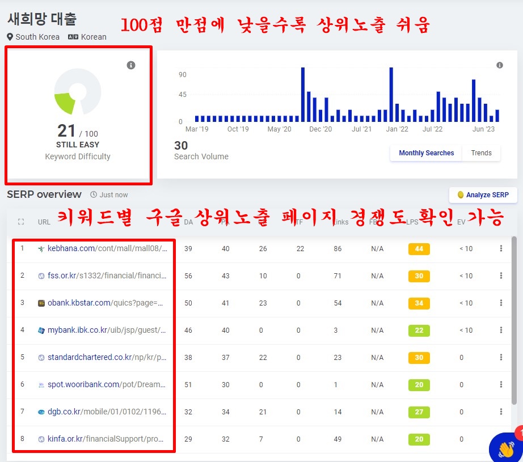Click Links value 86 in kebhana row
Viewport: 523px width, 462px height.
coord(338,249)
